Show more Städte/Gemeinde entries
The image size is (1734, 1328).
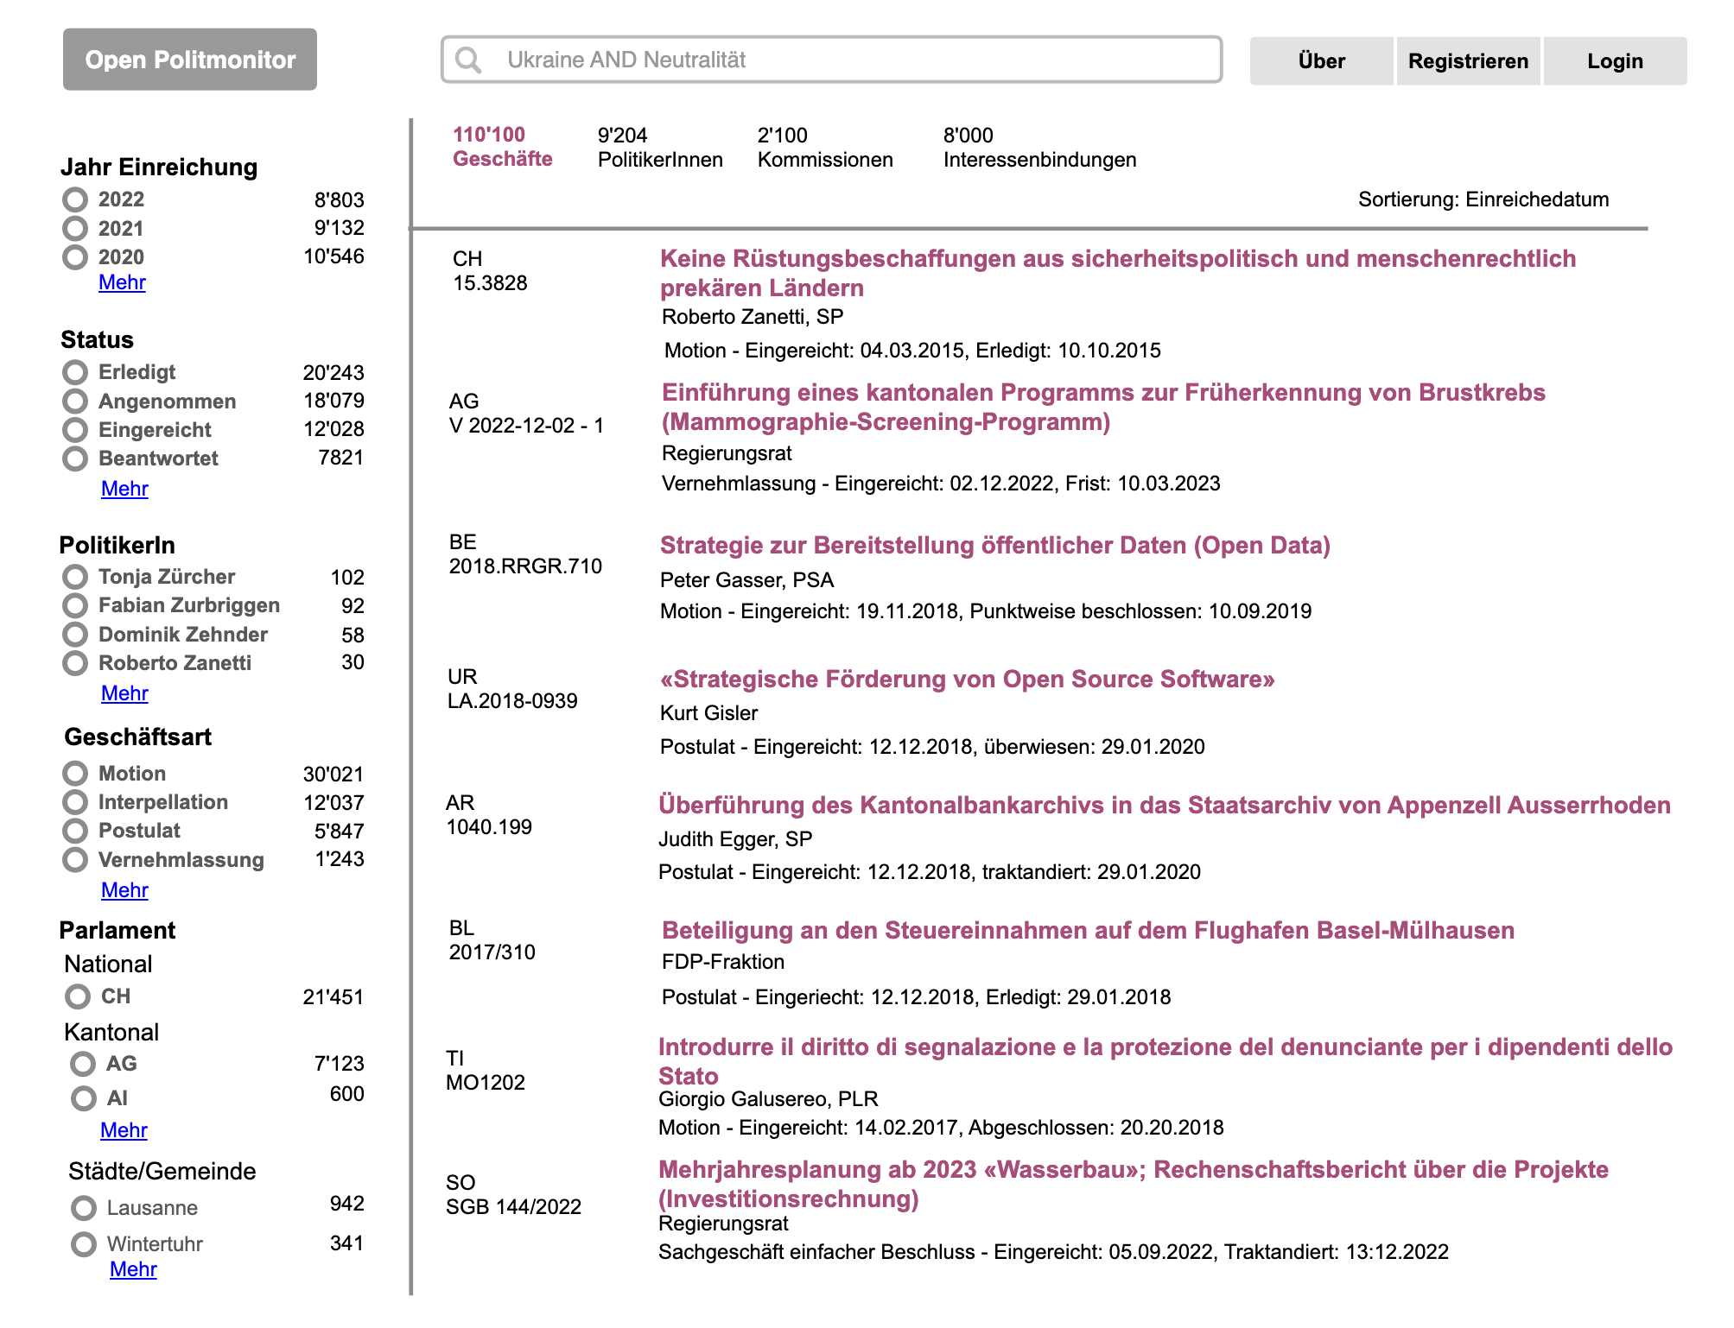133,1269
